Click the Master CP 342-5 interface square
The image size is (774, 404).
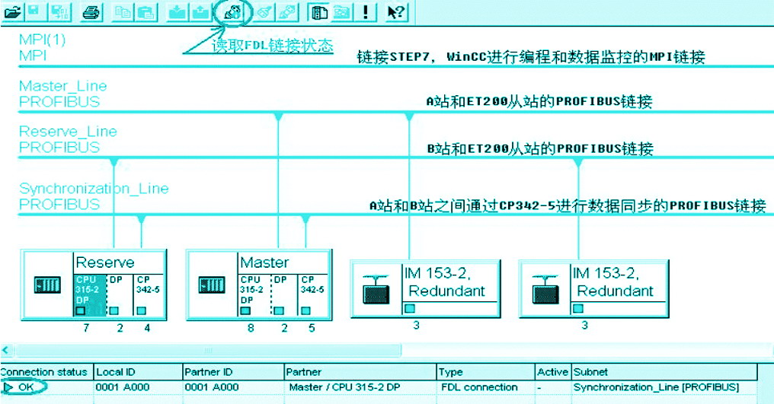305,310
